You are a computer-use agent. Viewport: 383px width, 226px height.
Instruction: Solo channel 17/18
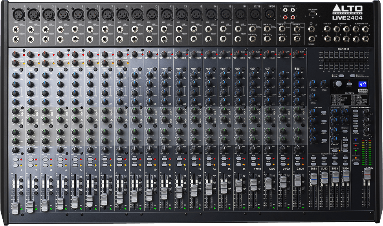(253, 164)
